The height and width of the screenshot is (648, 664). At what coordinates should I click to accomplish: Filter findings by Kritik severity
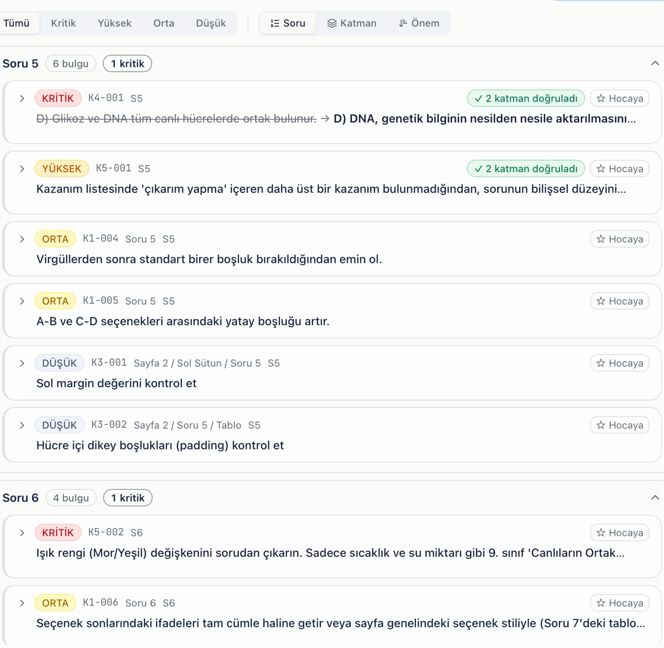[63, 23]
